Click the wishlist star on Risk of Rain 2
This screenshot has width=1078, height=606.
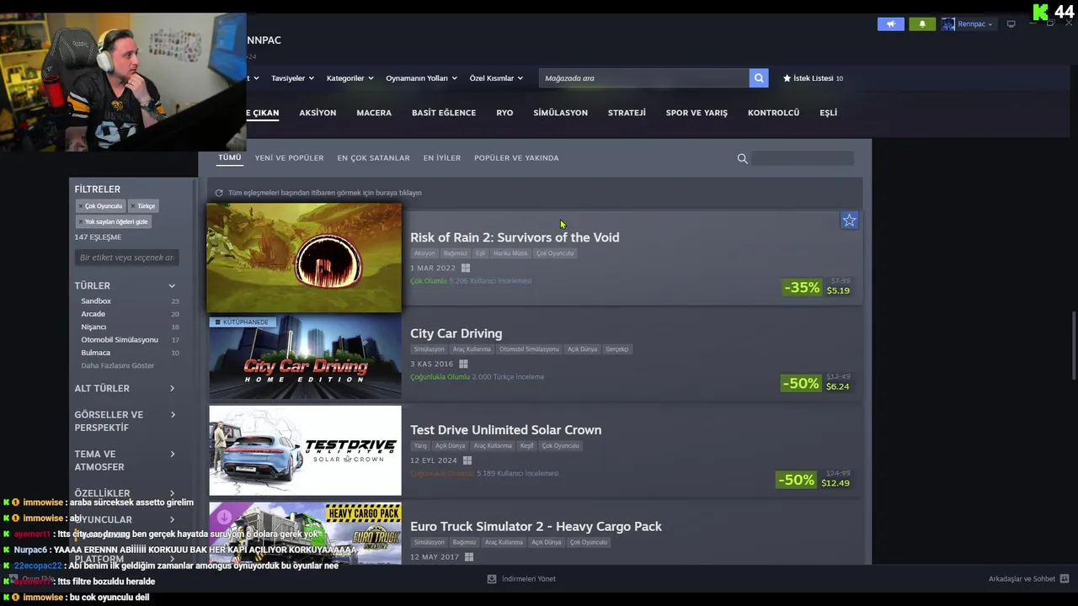[x=849, y=221]
